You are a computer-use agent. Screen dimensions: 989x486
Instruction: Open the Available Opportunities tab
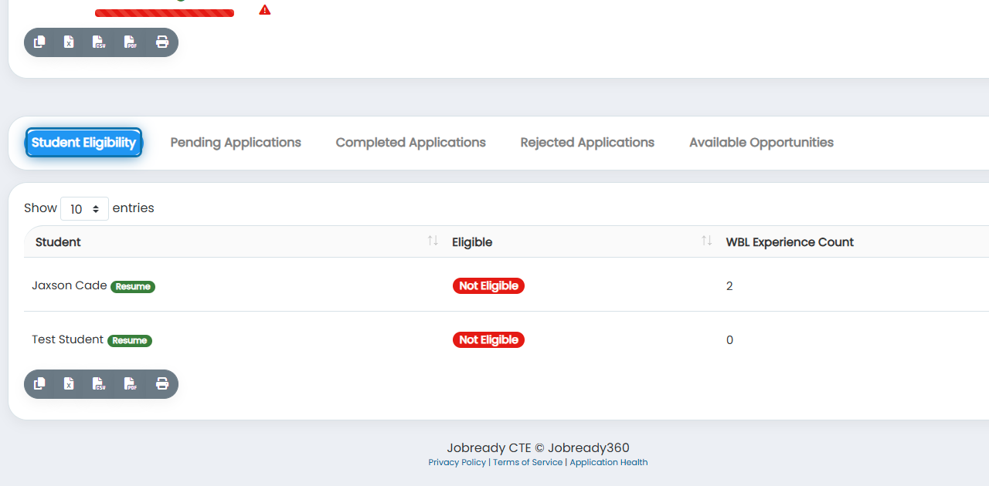(761, 143)
